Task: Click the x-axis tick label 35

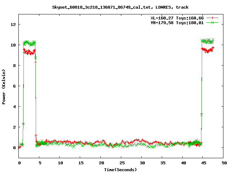Action: pyautogui.click(x=163, y=163)
